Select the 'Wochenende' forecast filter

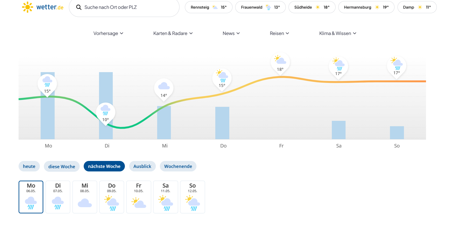point(178,166)
